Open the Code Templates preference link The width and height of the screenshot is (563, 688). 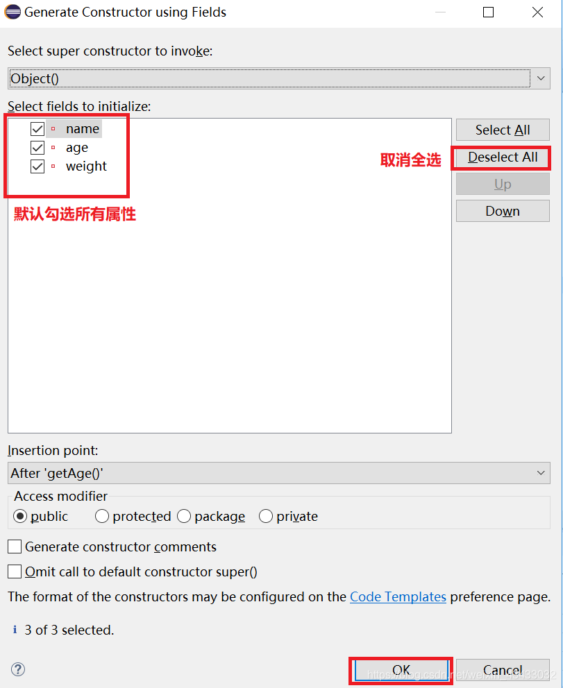[x=398, y=596]
